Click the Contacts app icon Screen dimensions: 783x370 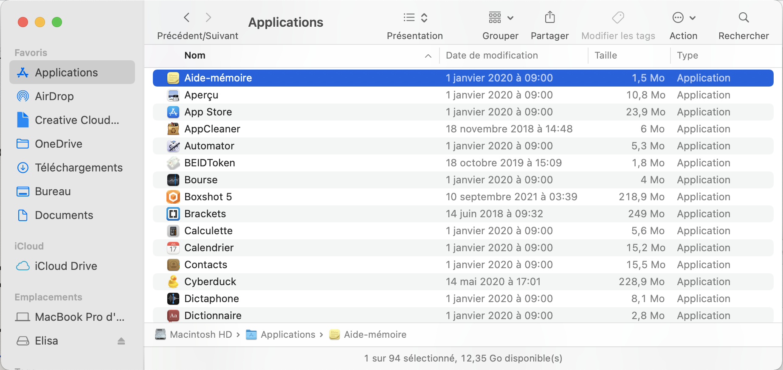click(x=173, y=265)
